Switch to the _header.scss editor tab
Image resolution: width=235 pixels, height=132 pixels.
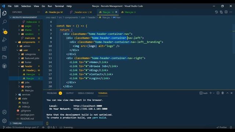tap(81, 12)
